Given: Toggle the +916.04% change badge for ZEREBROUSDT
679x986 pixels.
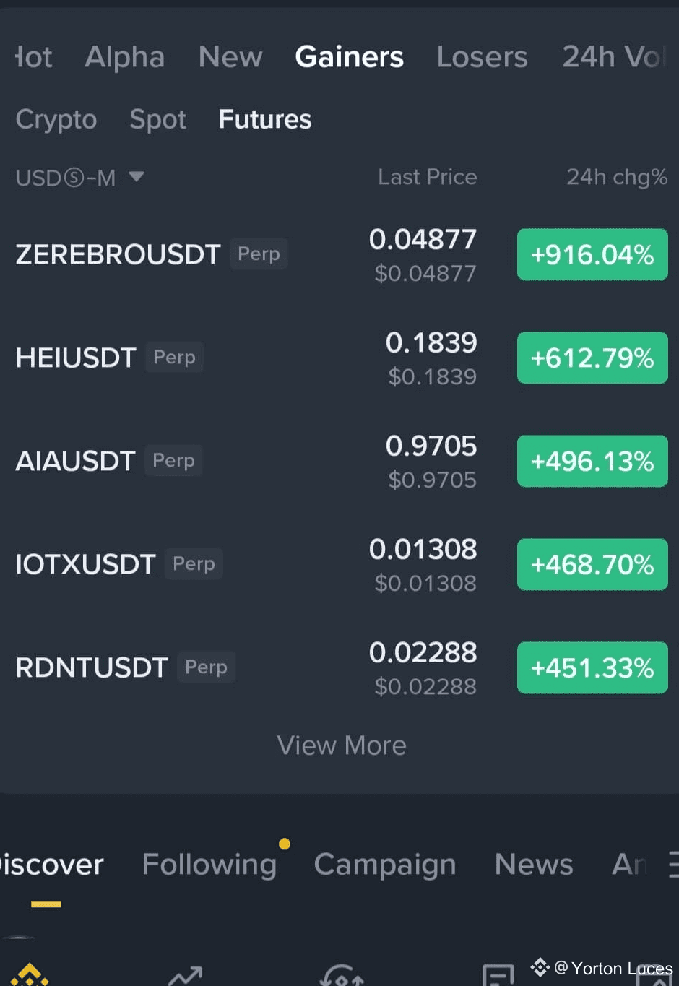Looking at the screenshot, I should (592, 254).
